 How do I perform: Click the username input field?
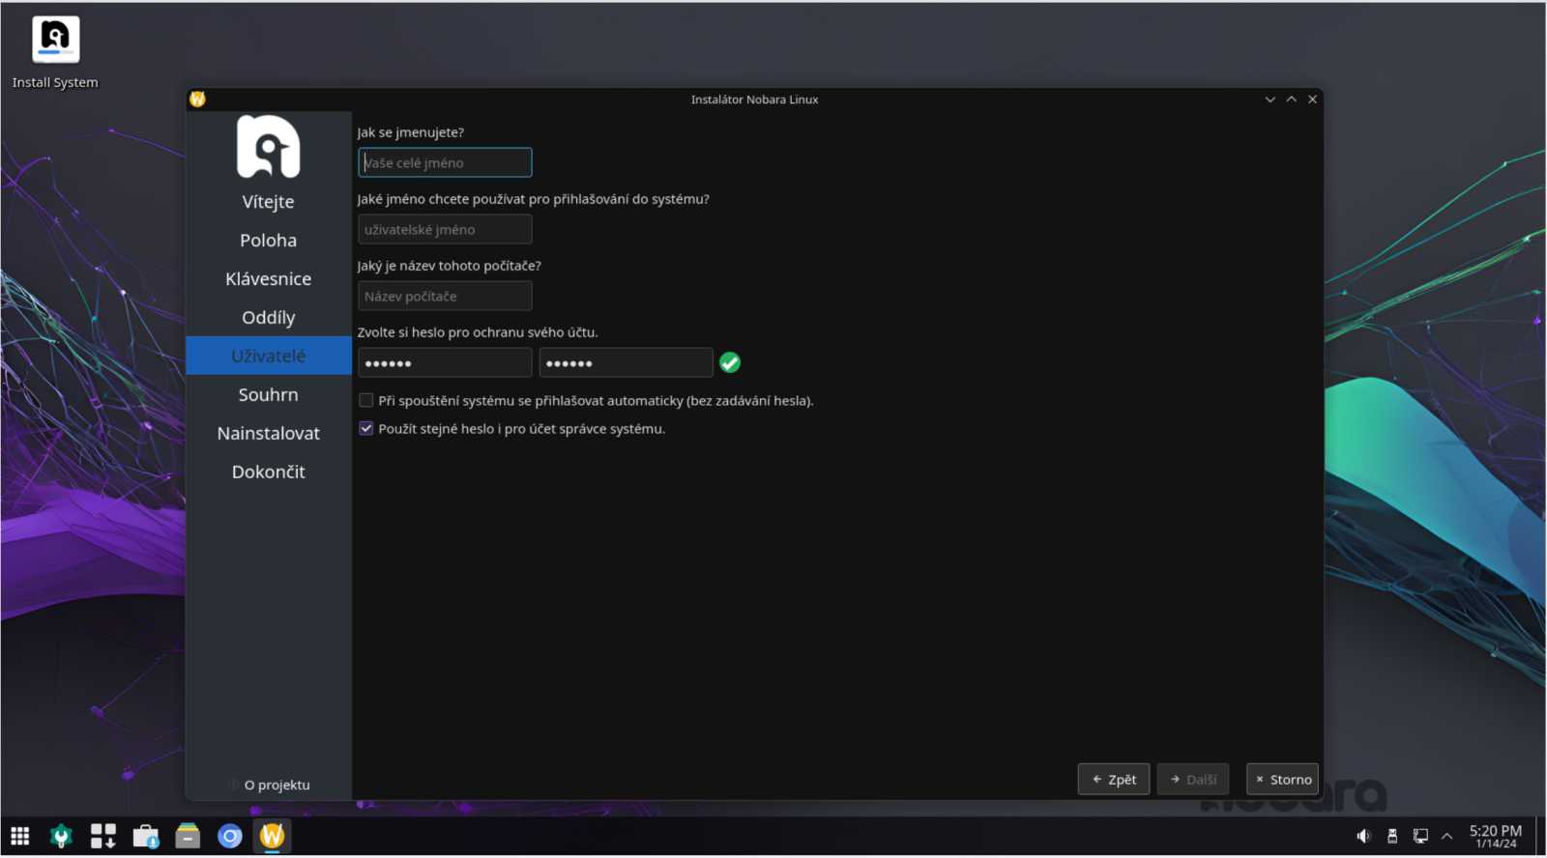coord(445,229)
